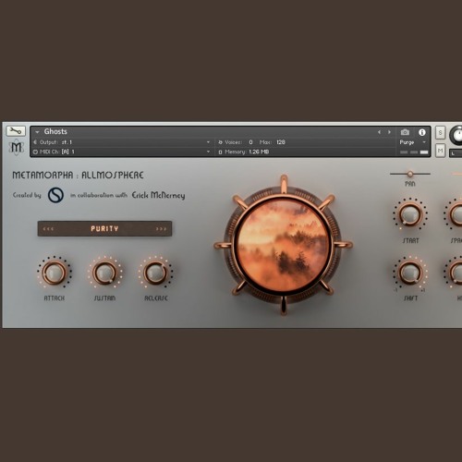Click the Metamorpha M logo icon

pos(16,148)
